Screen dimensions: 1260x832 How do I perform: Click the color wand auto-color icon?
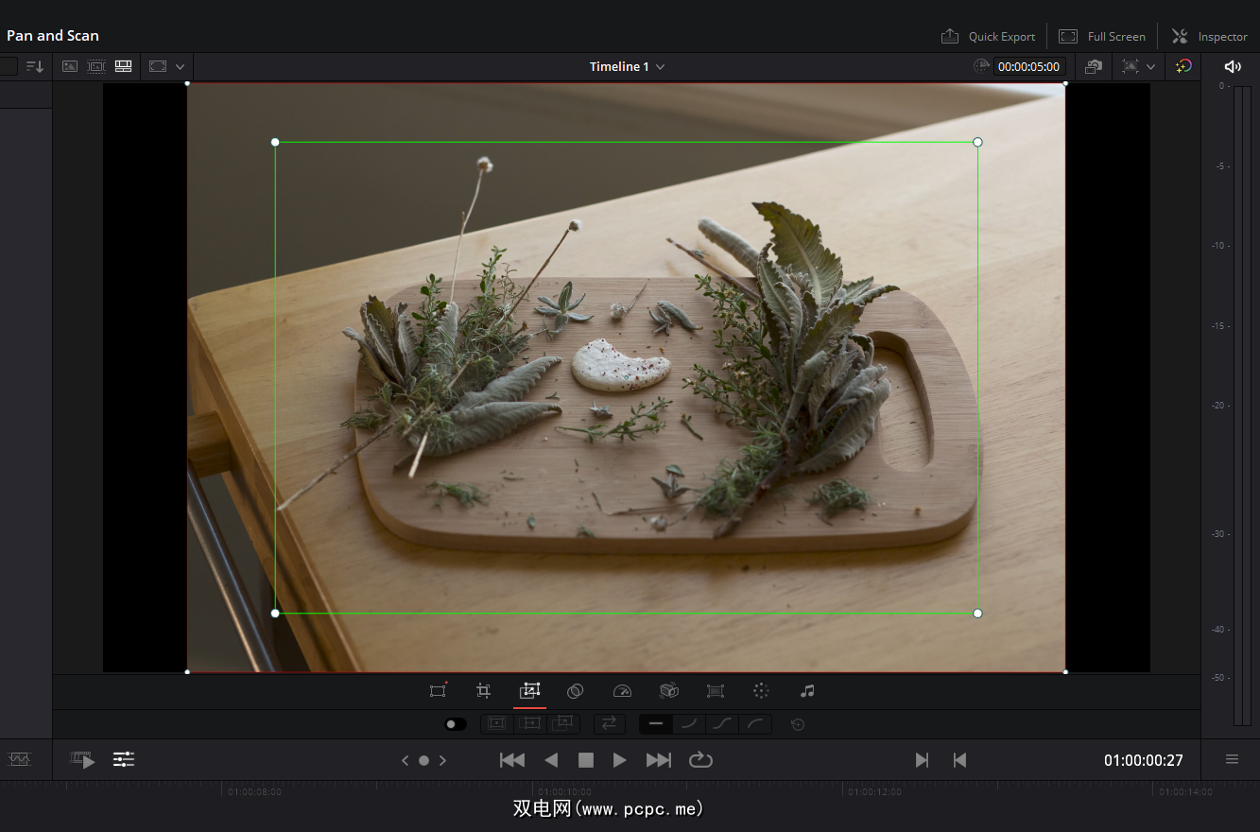point(1183,66)
